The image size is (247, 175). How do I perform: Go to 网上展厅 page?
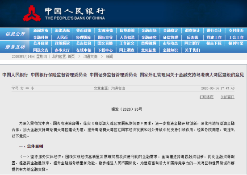tap(192, 43)
